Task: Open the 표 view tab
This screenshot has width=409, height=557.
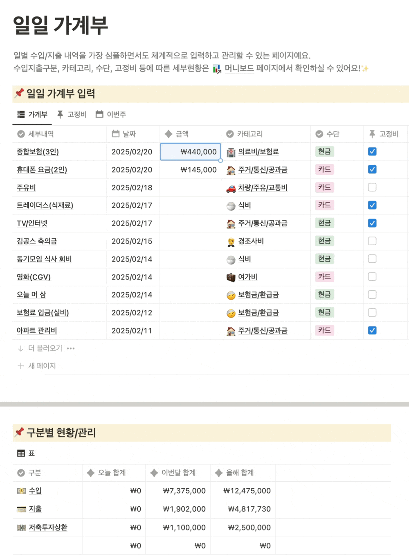Action: pyautogui.click(x=26, y=453)
